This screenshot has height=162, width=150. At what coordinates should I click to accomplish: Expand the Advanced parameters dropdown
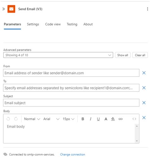pos(58,55)
